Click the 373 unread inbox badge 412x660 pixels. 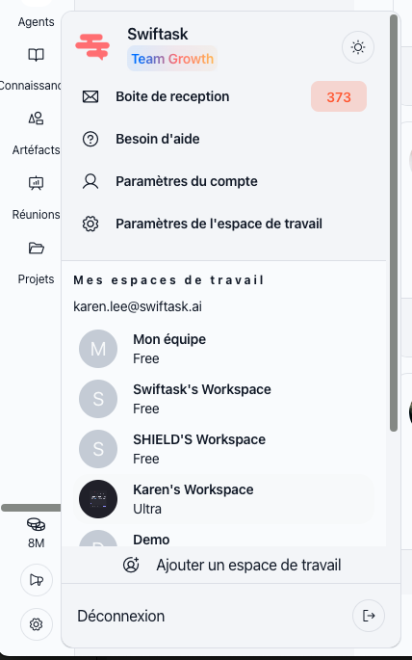click(339, 96)
